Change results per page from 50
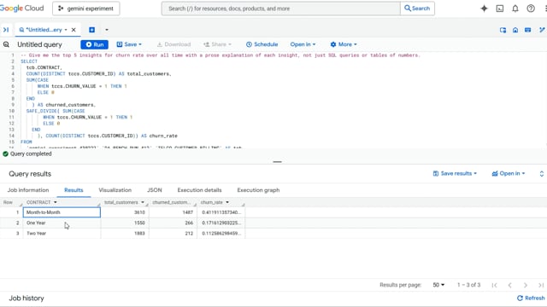 [438, 285]
